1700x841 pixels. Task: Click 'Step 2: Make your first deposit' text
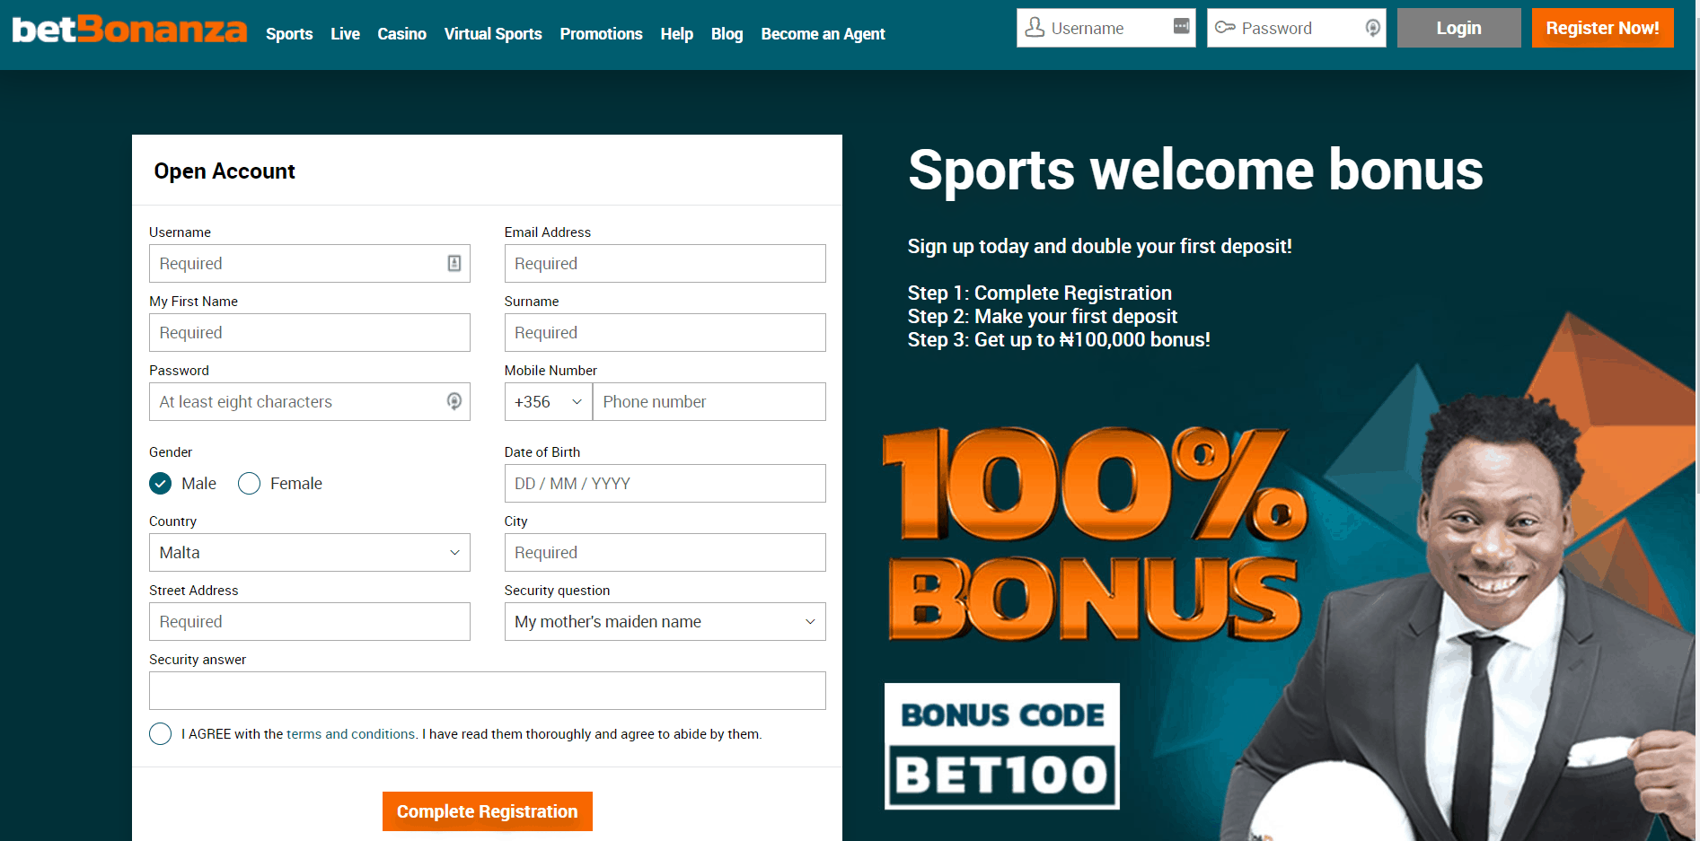pyautogui.click(x=1043, y=316)
